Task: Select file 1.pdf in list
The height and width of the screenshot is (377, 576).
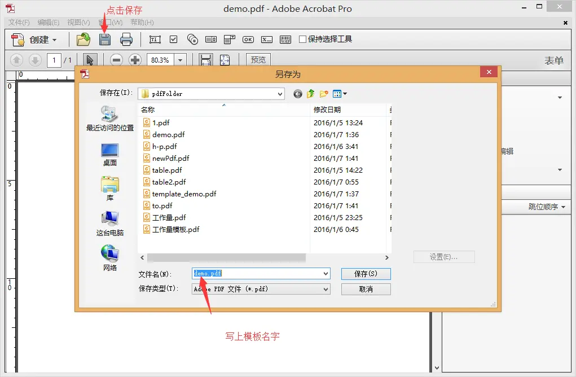Action: click(x=161, y=122)
